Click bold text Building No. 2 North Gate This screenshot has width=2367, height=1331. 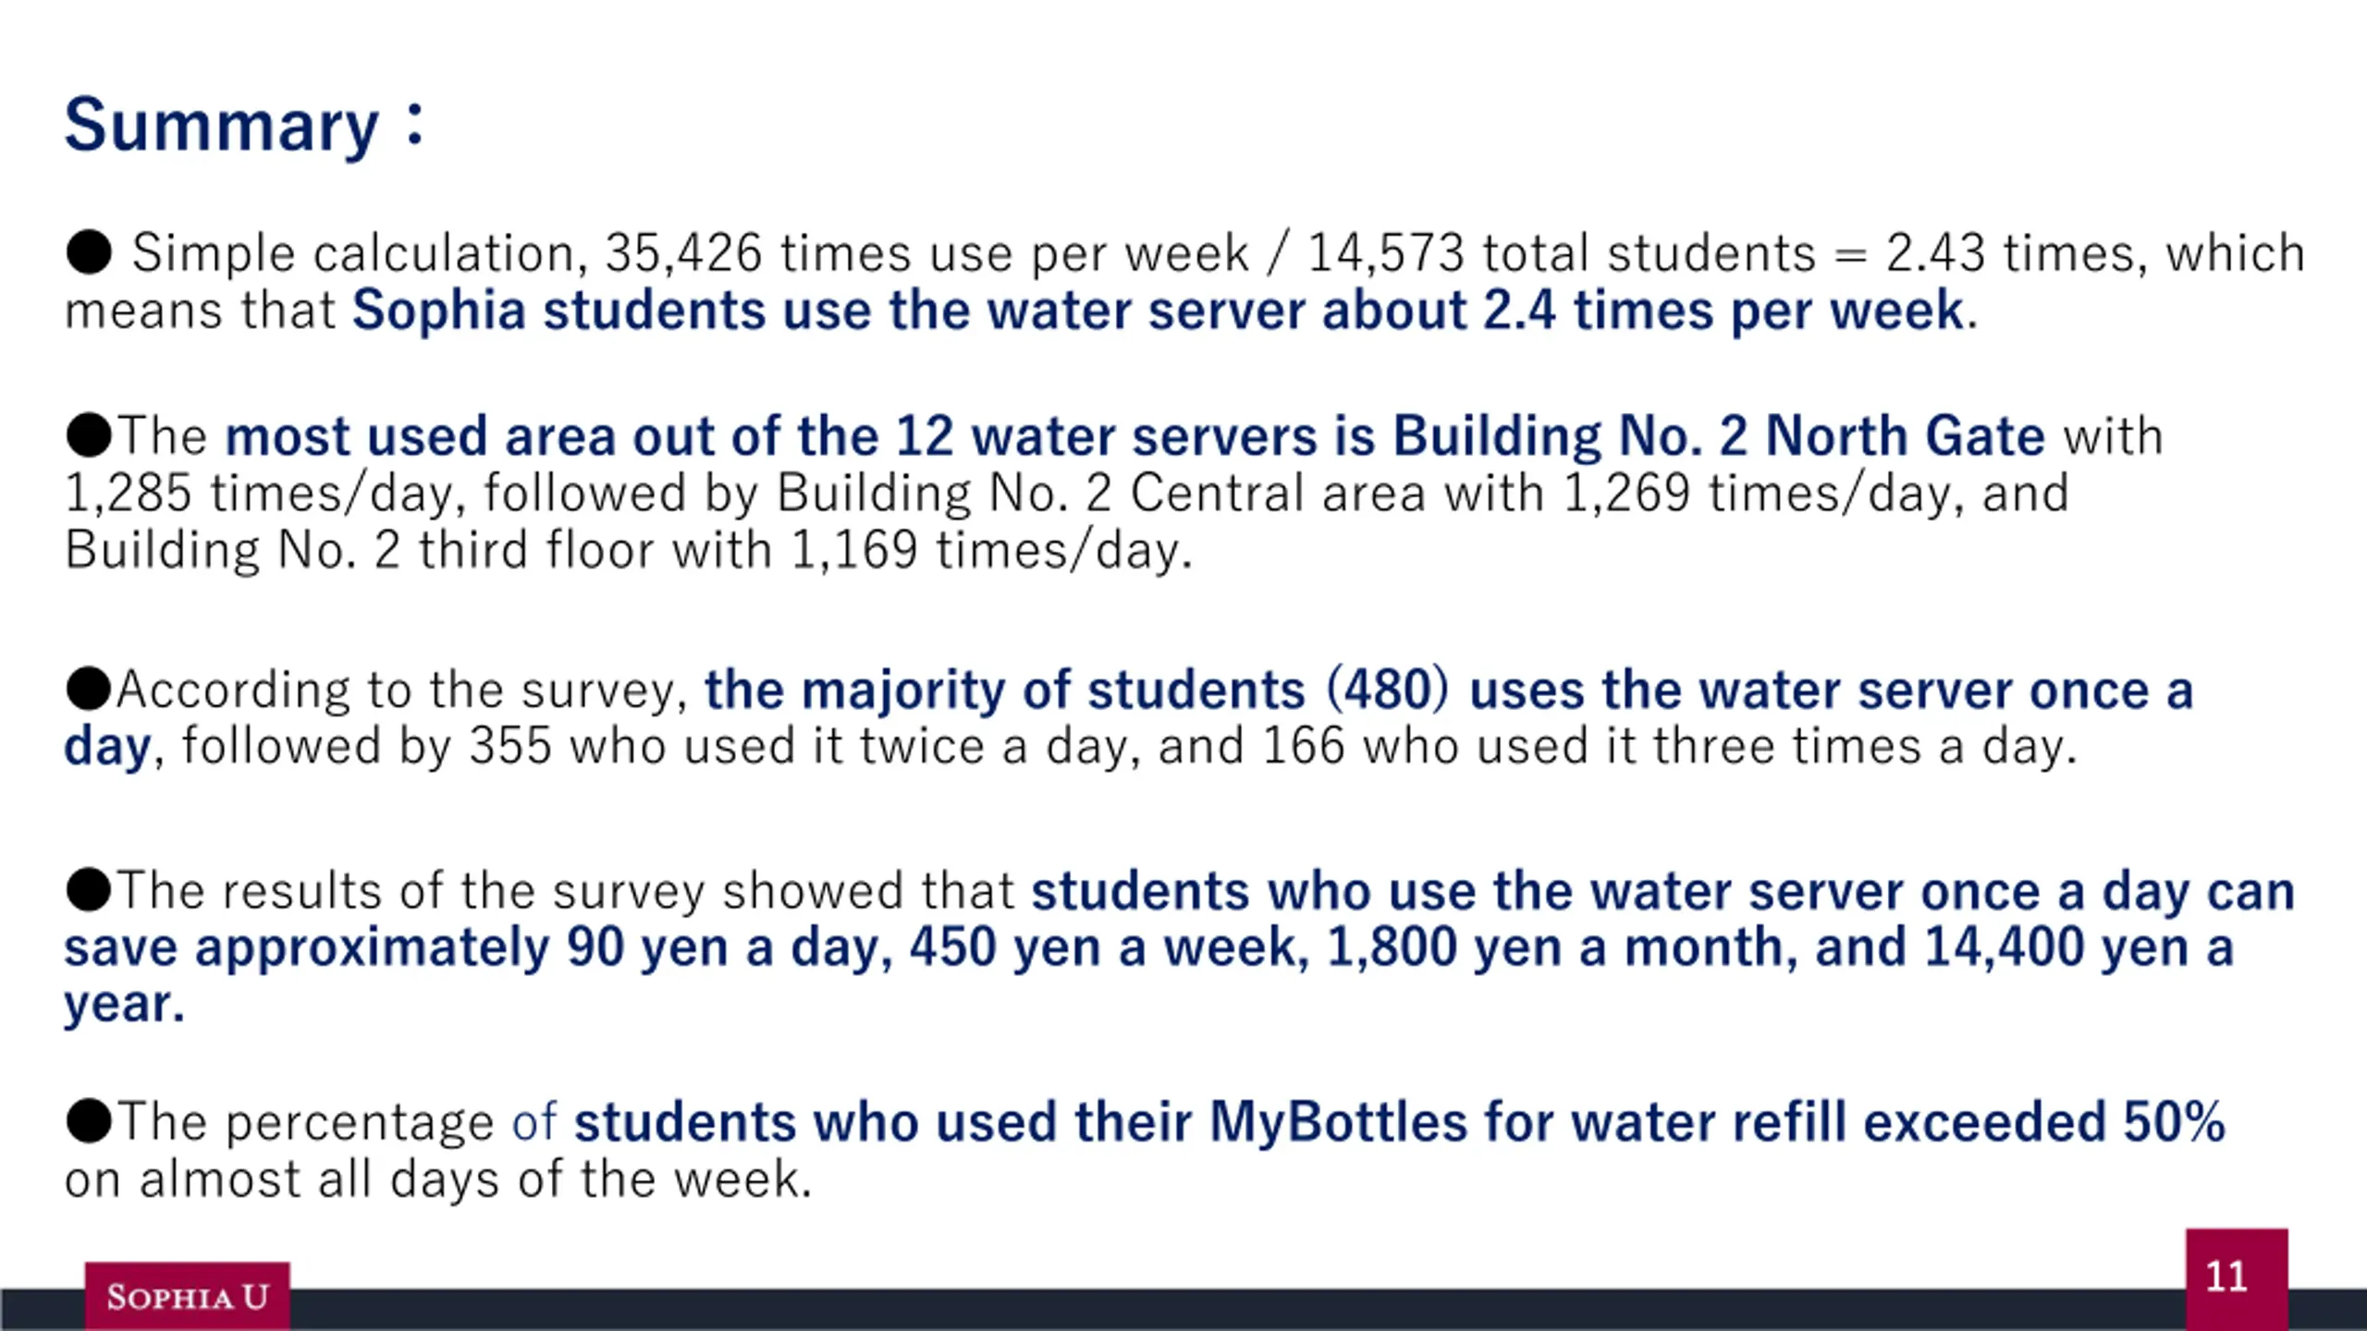point(1719,435)
